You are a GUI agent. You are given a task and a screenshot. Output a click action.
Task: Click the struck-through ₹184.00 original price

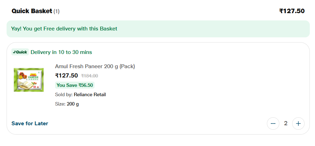pyautogui.click(x=89, y=76)
